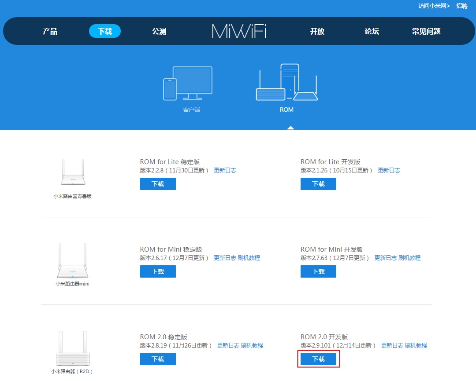Image resolution: width=476 pixels, height=381 pixels.
Task: Click version text 版本2.6.17（12月7日更新）
Action: pos(174,258)
